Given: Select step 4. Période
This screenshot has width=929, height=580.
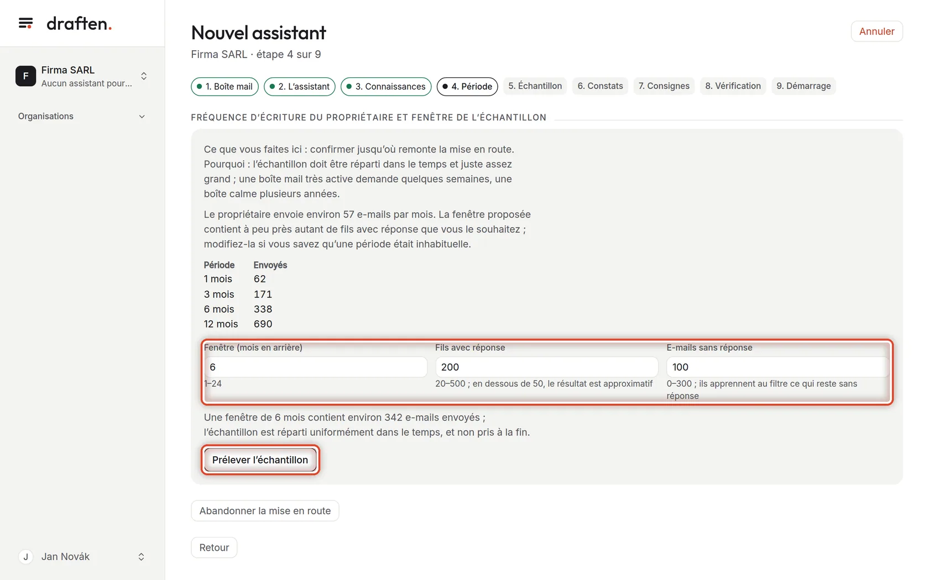Looking at the screenshot, I should [x=467, y=87].
